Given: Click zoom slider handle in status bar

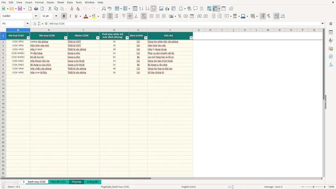Looking at the screenshot, I should 313,187.
